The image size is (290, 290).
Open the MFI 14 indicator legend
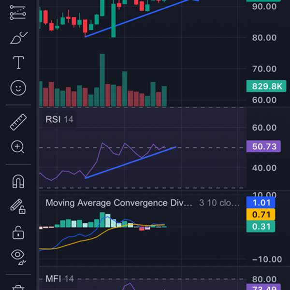tap(59, 279)
